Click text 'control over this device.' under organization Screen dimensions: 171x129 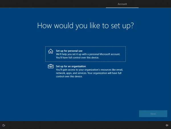(x=69, y=76)
